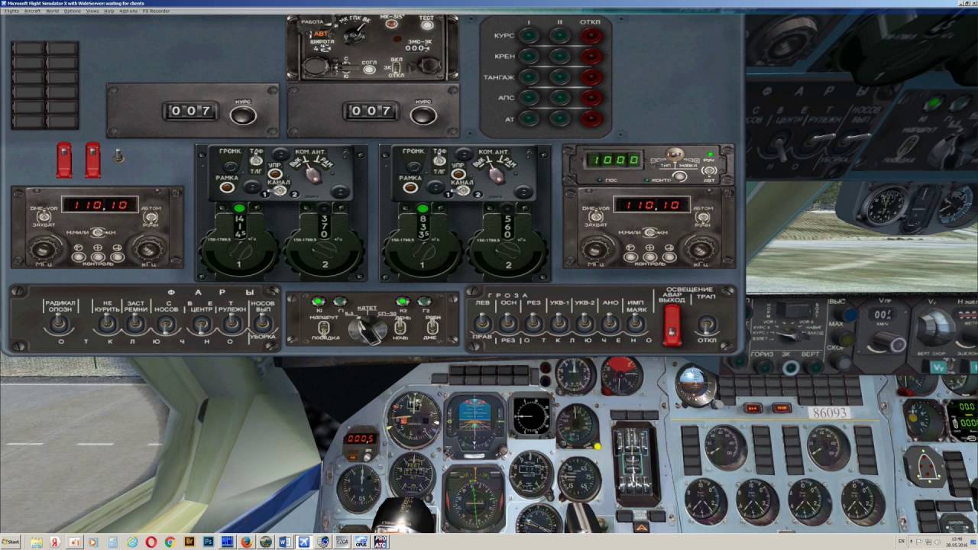978x550 pixels.
Task: Open Opera from the taskbar
Action: (151, 542)
